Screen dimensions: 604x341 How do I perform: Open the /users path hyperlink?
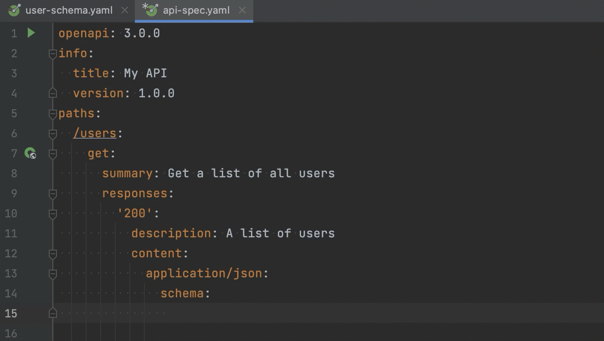tap(95, 133)
